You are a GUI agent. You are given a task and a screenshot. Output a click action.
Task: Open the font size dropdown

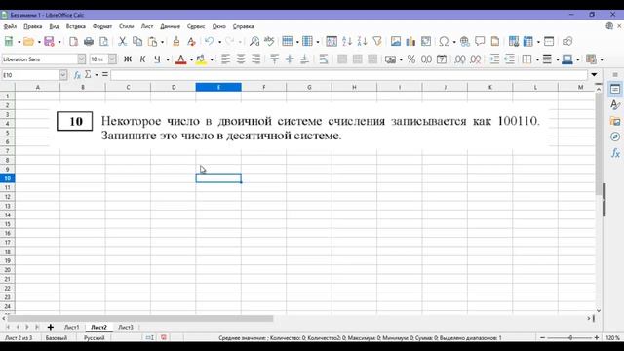tap(112, 59)
